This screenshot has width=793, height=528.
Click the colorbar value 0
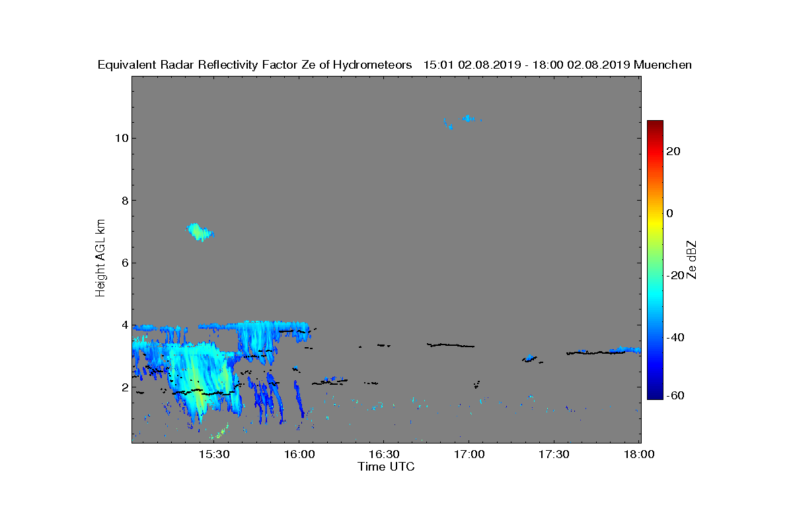pyautogui.click(x=670, y=213)
